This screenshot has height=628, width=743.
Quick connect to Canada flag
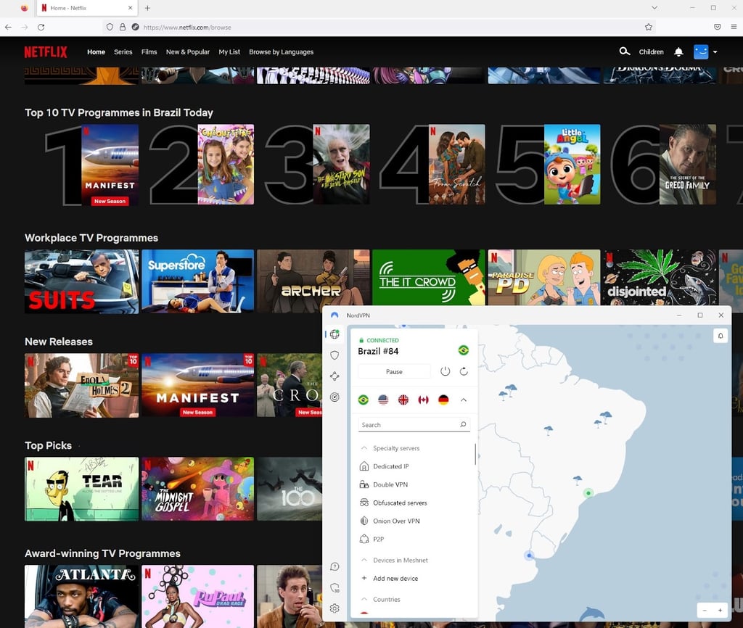(x=423, y=400)
